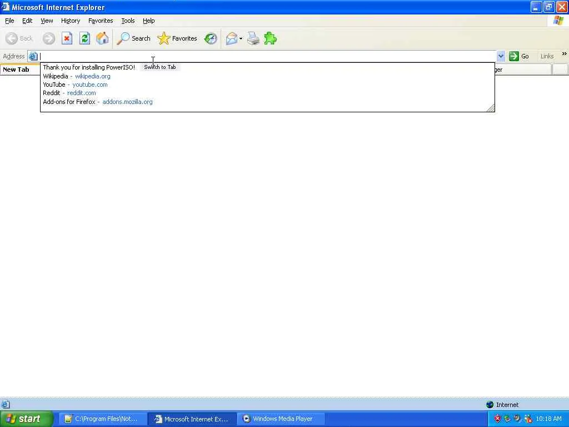This screenshot has width=569, height=427.
Task: Switch to Windows Media Player taskbar item
Action: [281, 419]
